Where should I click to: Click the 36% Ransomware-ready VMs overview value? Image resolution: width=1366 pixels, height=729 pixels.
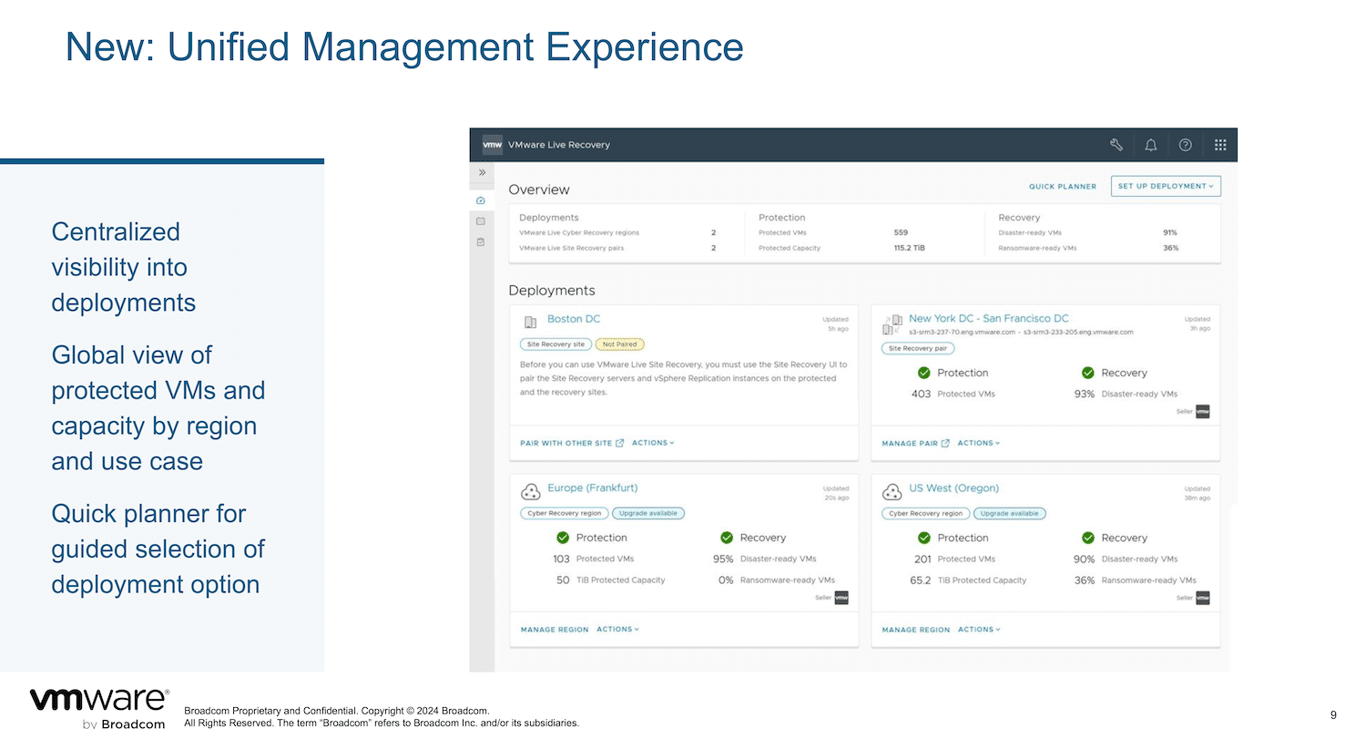click(x=1170, y=248)
